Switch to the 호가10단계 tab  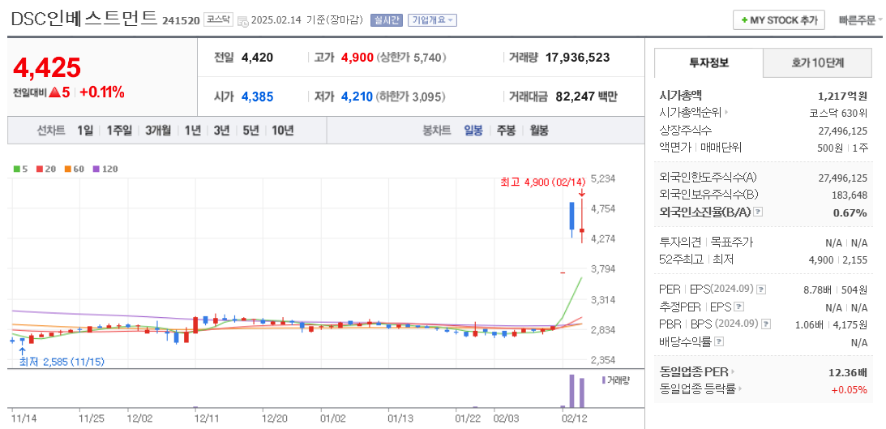[x=818, y=62]
